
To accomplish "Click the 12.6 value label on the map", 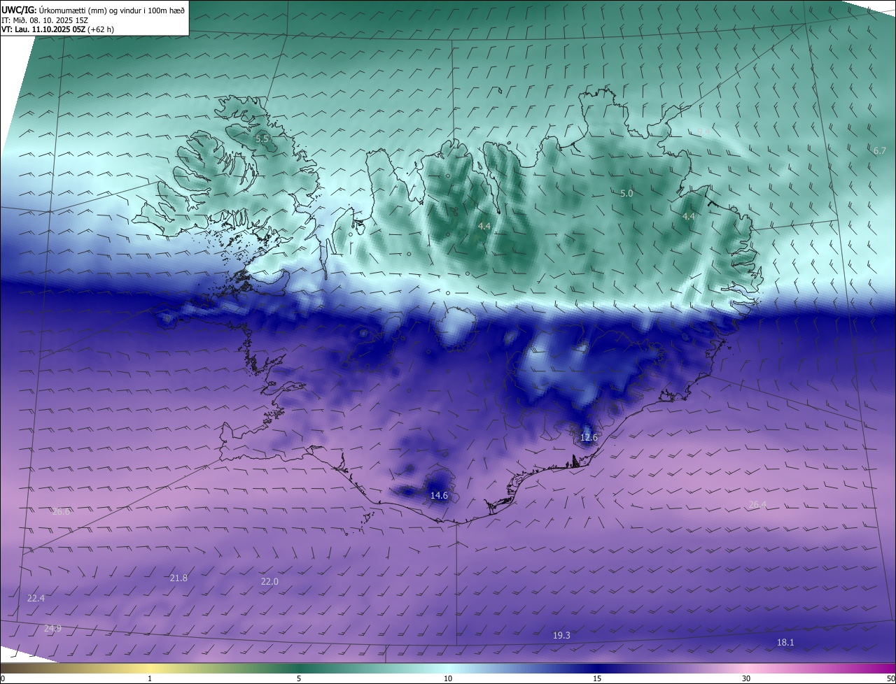I will point(589,438).
